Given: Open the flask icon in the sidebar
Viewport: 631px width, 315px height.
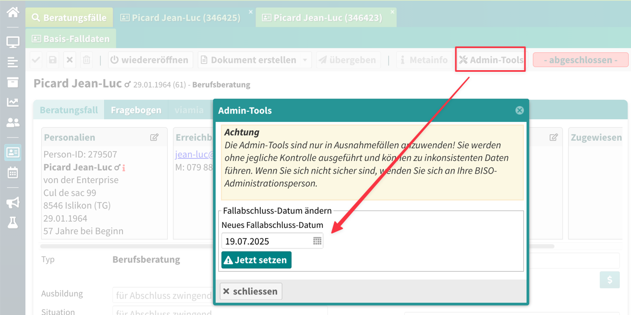Looking at the screenshot, I should (13, 222).
